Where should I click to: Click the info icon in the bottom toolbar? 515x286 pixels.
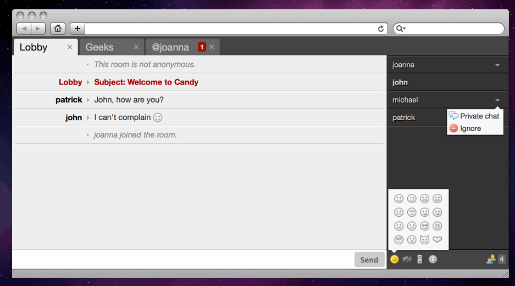[433, 260]
